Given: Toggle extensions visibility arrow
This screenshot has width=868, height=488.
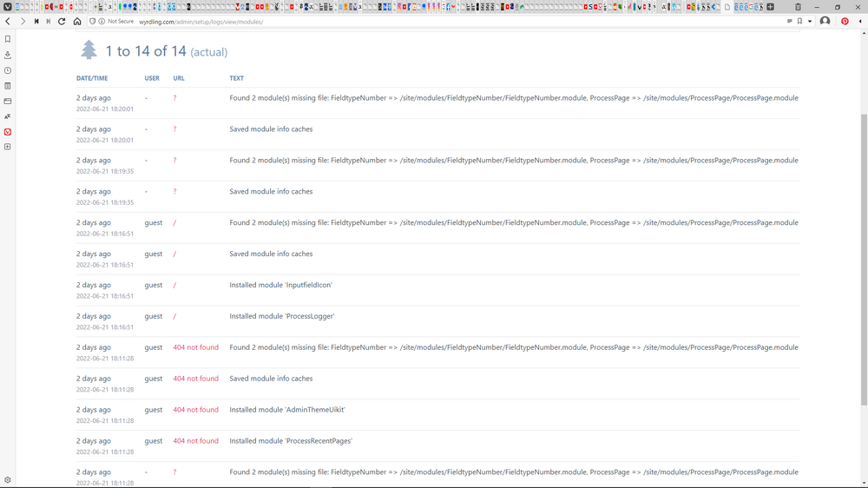Looking at the screenshot, I should click(860, 22).
